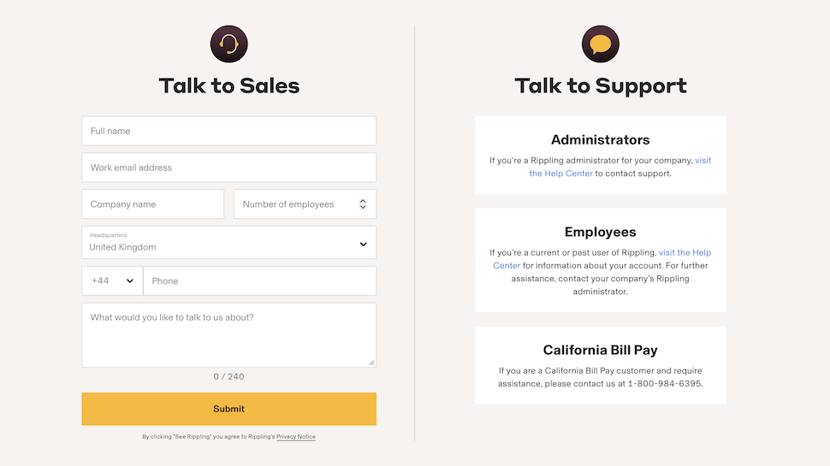Follow the Help Center link under Employees
The image size is (830, 466).
[x=602, y=259]
